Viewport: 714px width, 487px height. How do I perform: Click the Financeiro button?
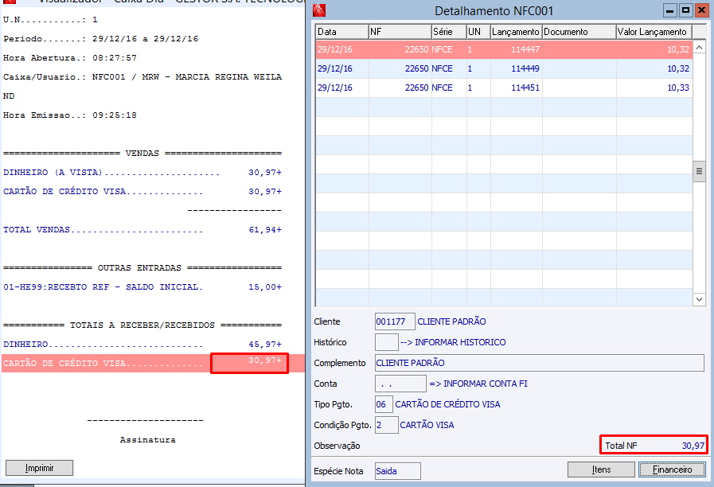[x=672, y=469]
